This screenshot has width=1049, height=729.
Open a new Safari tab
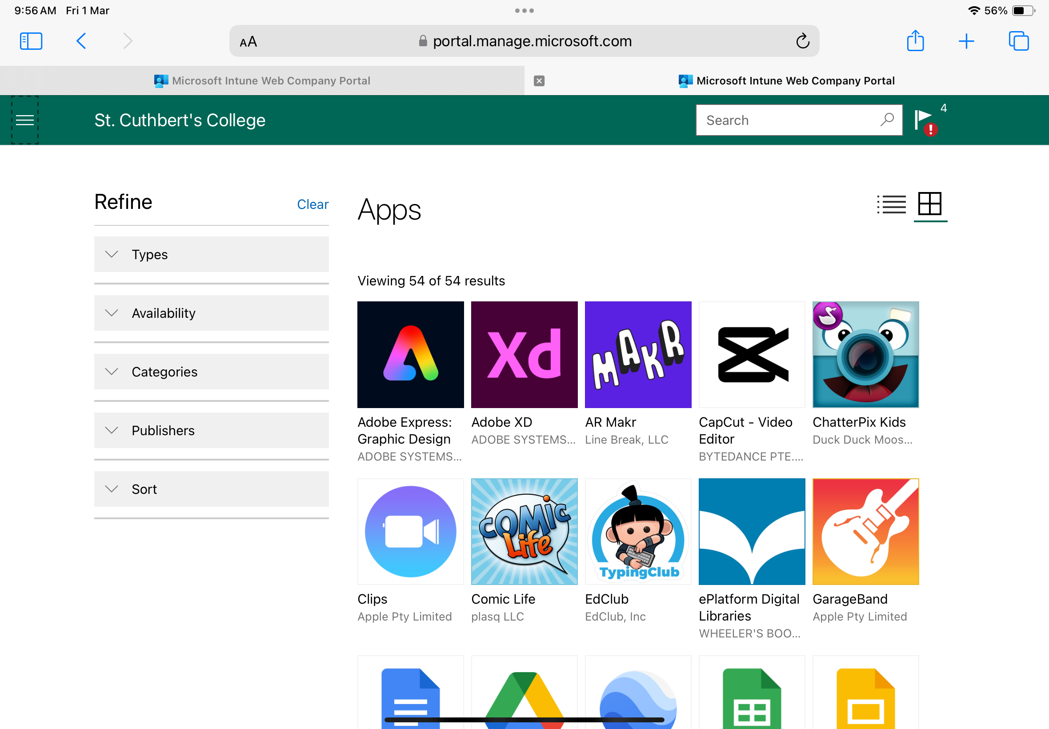[966, 41]
